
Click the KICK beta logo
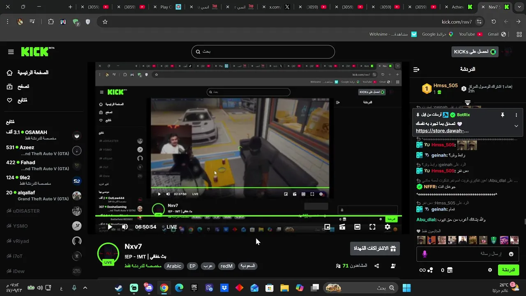tap(37, 52)
